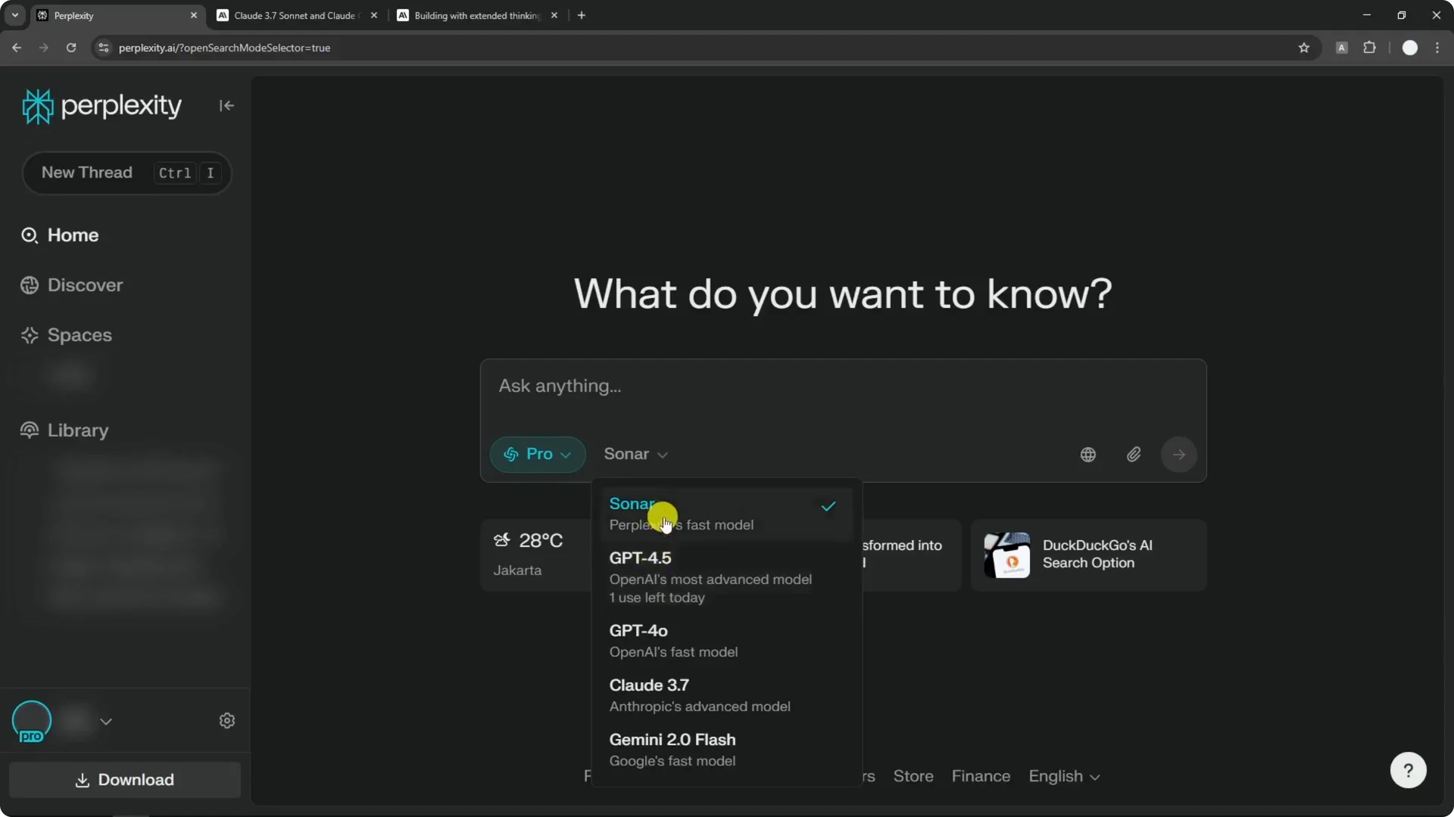
Task: Click the globe search sources icon
Action: click(x=1087, y=455)
